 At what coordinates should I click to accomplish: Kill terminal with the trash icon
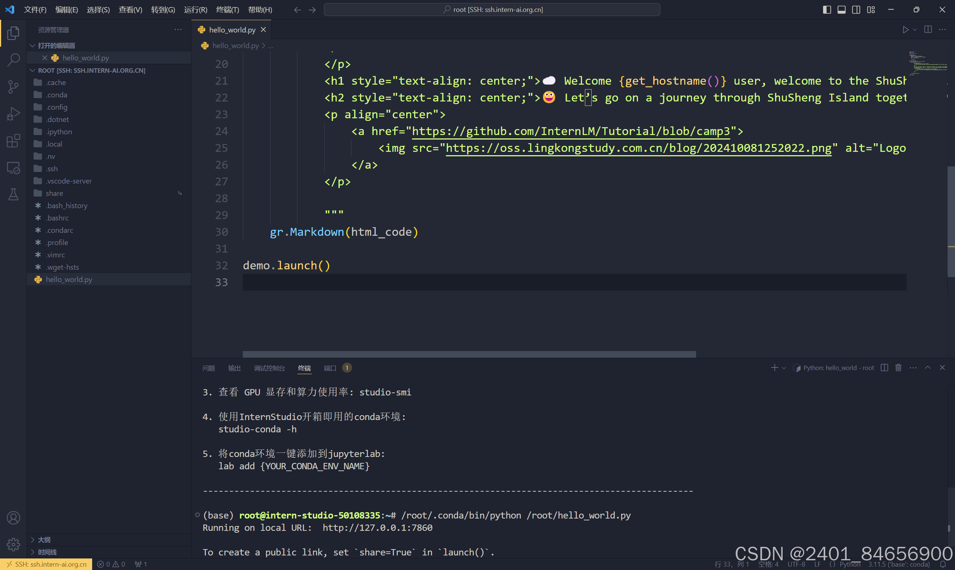tap(898, 367)
